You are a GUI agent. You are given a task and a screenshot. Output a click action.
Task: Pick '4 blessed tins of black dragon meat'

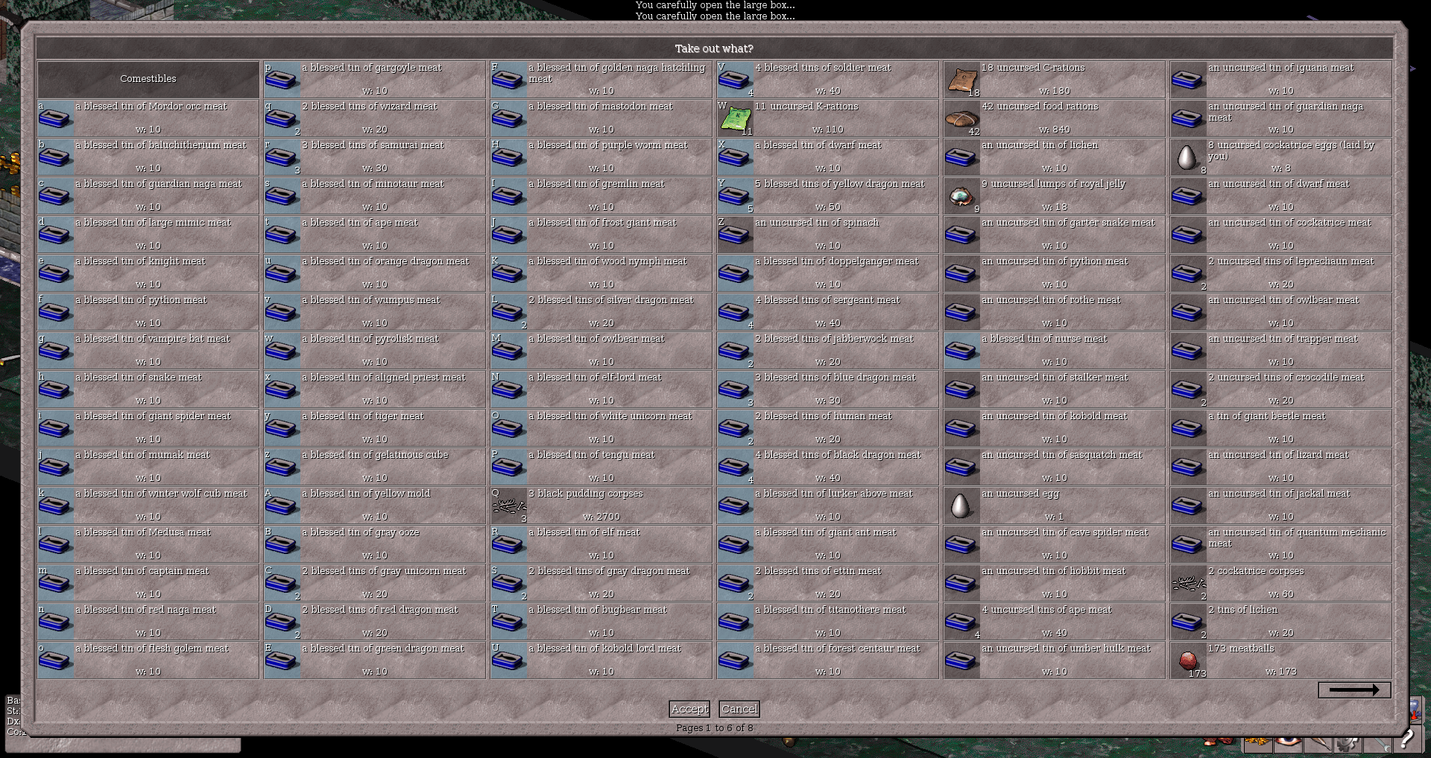tap(828, 467)
